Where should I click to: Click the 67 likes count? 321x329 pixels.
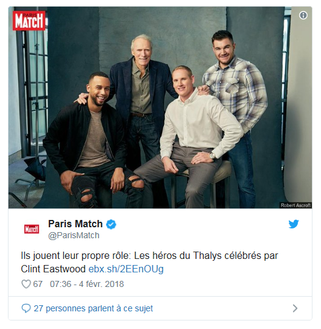point(38,284)
